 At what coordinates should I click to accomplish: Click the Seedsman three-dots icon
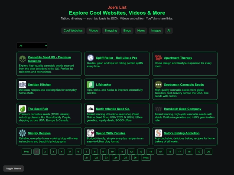coord(158,85)
